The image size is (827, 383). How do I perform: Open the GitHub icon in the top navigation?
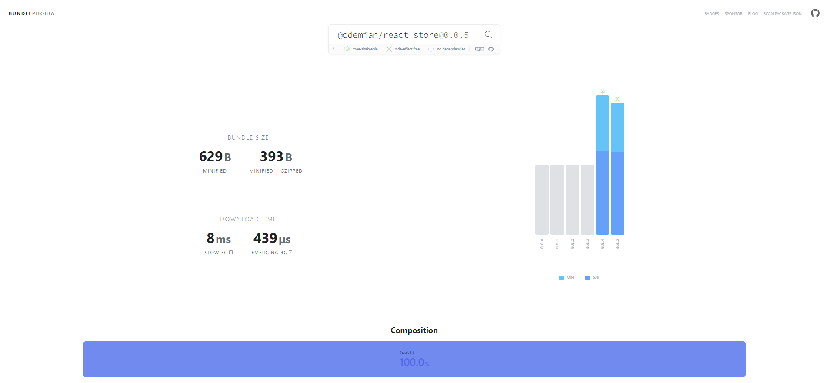(815, 13)
